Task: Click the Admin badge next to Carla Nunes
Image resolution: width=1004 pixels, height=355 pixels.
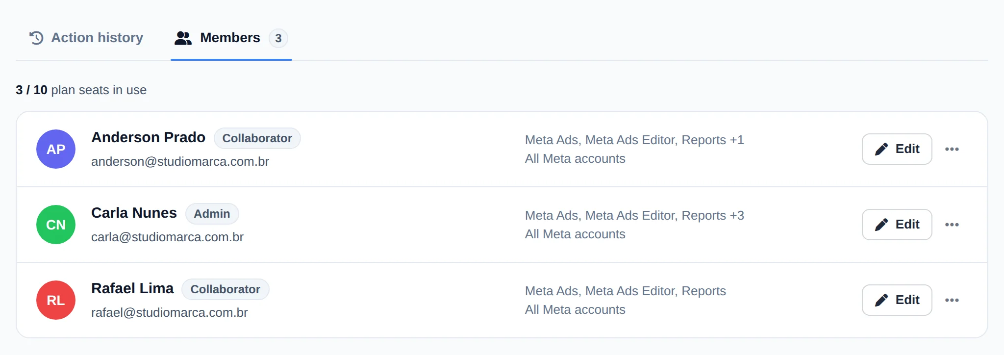Action: pyautogui.click(x=212, y=214)
